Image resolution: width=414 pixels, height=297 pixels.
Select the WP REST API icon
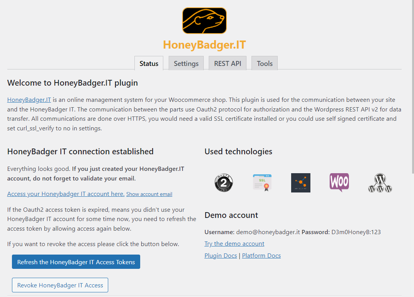pos(301,183)
